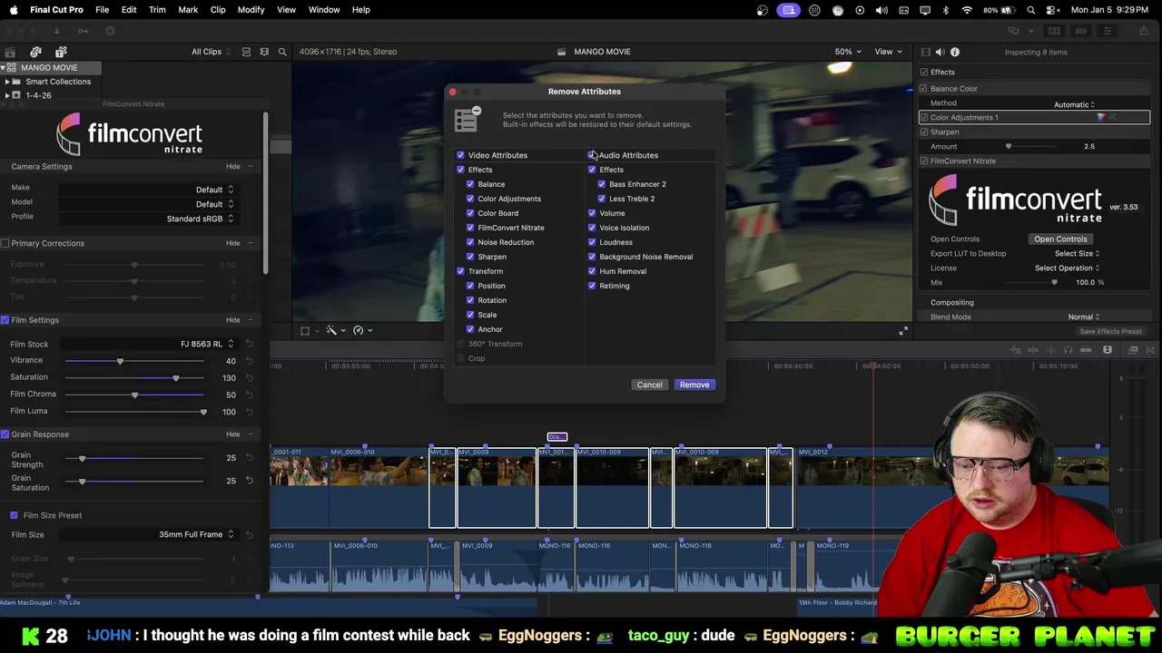
Task: Show the Info inspector
Action: click(x=954, y=52)
